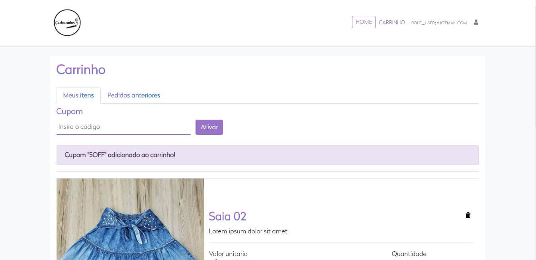Switch to the Meus itens tab
Image resolution: width=536 pixels, height=260 pixels.
(78, 95)
